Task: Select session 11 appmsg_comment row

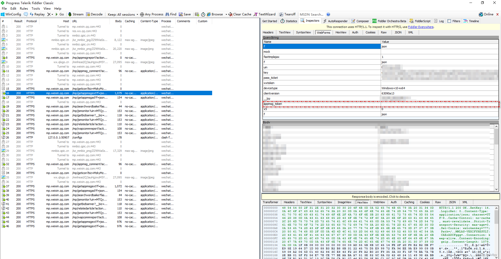Action: coord(106,71)
